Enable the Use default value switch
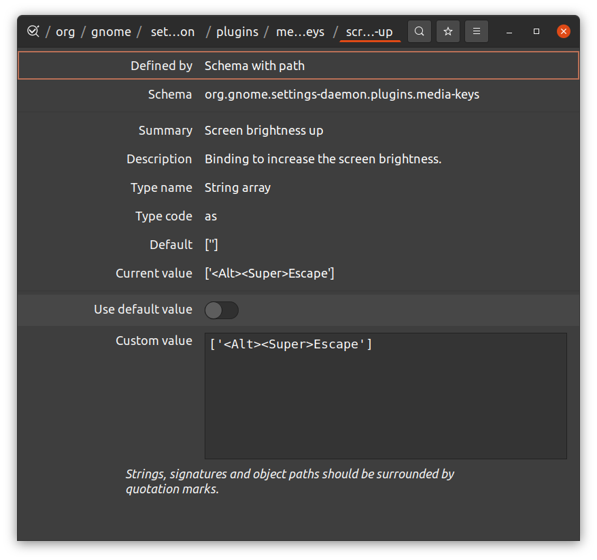Screen dimensions: 597x560 pyautogui.click(x=222, y=310)
